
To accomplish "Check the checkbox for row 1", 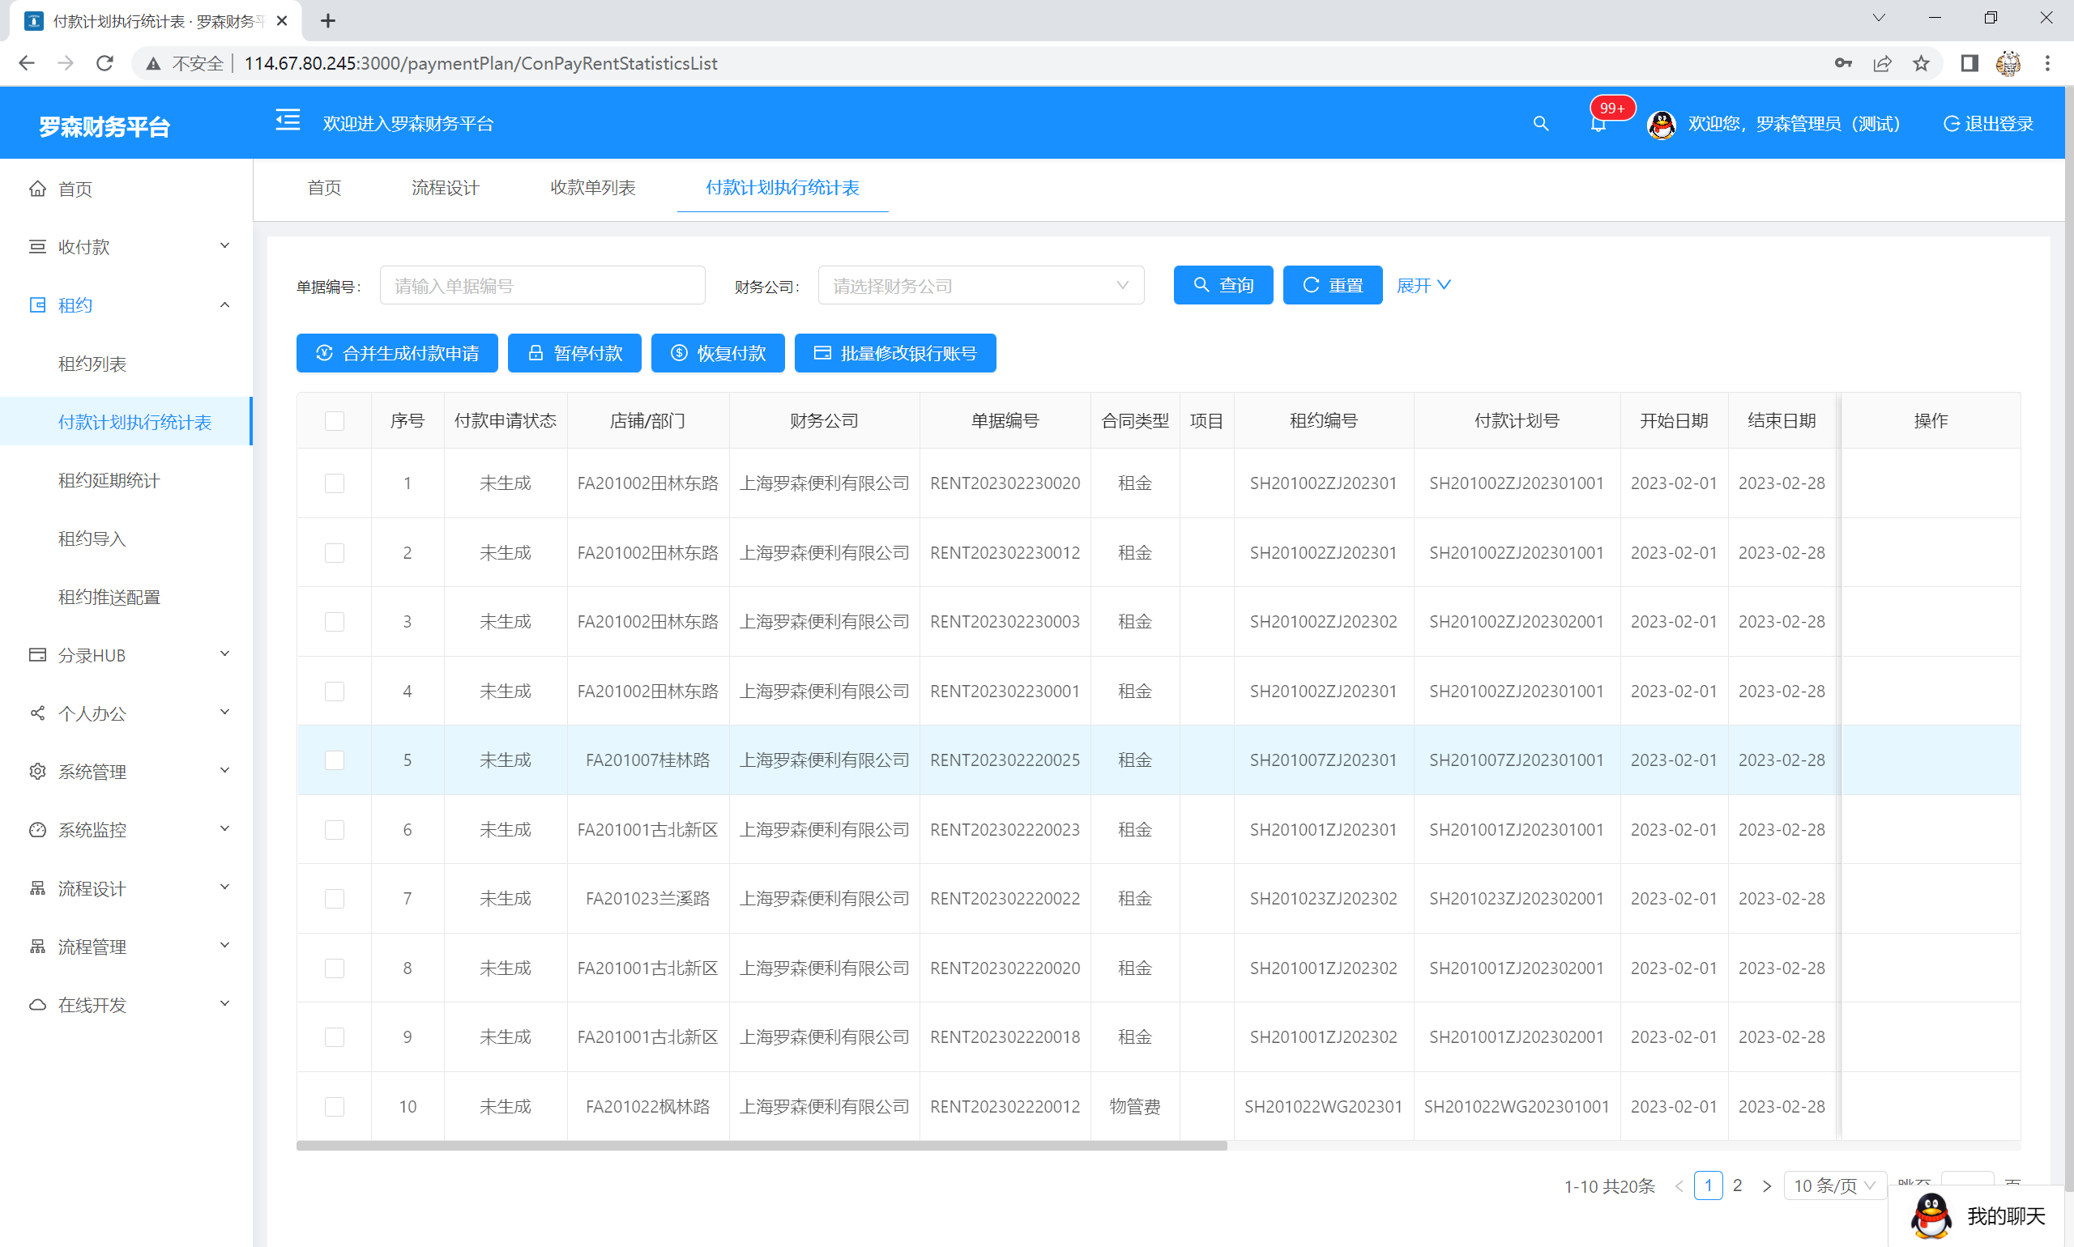I will point(335,483).
